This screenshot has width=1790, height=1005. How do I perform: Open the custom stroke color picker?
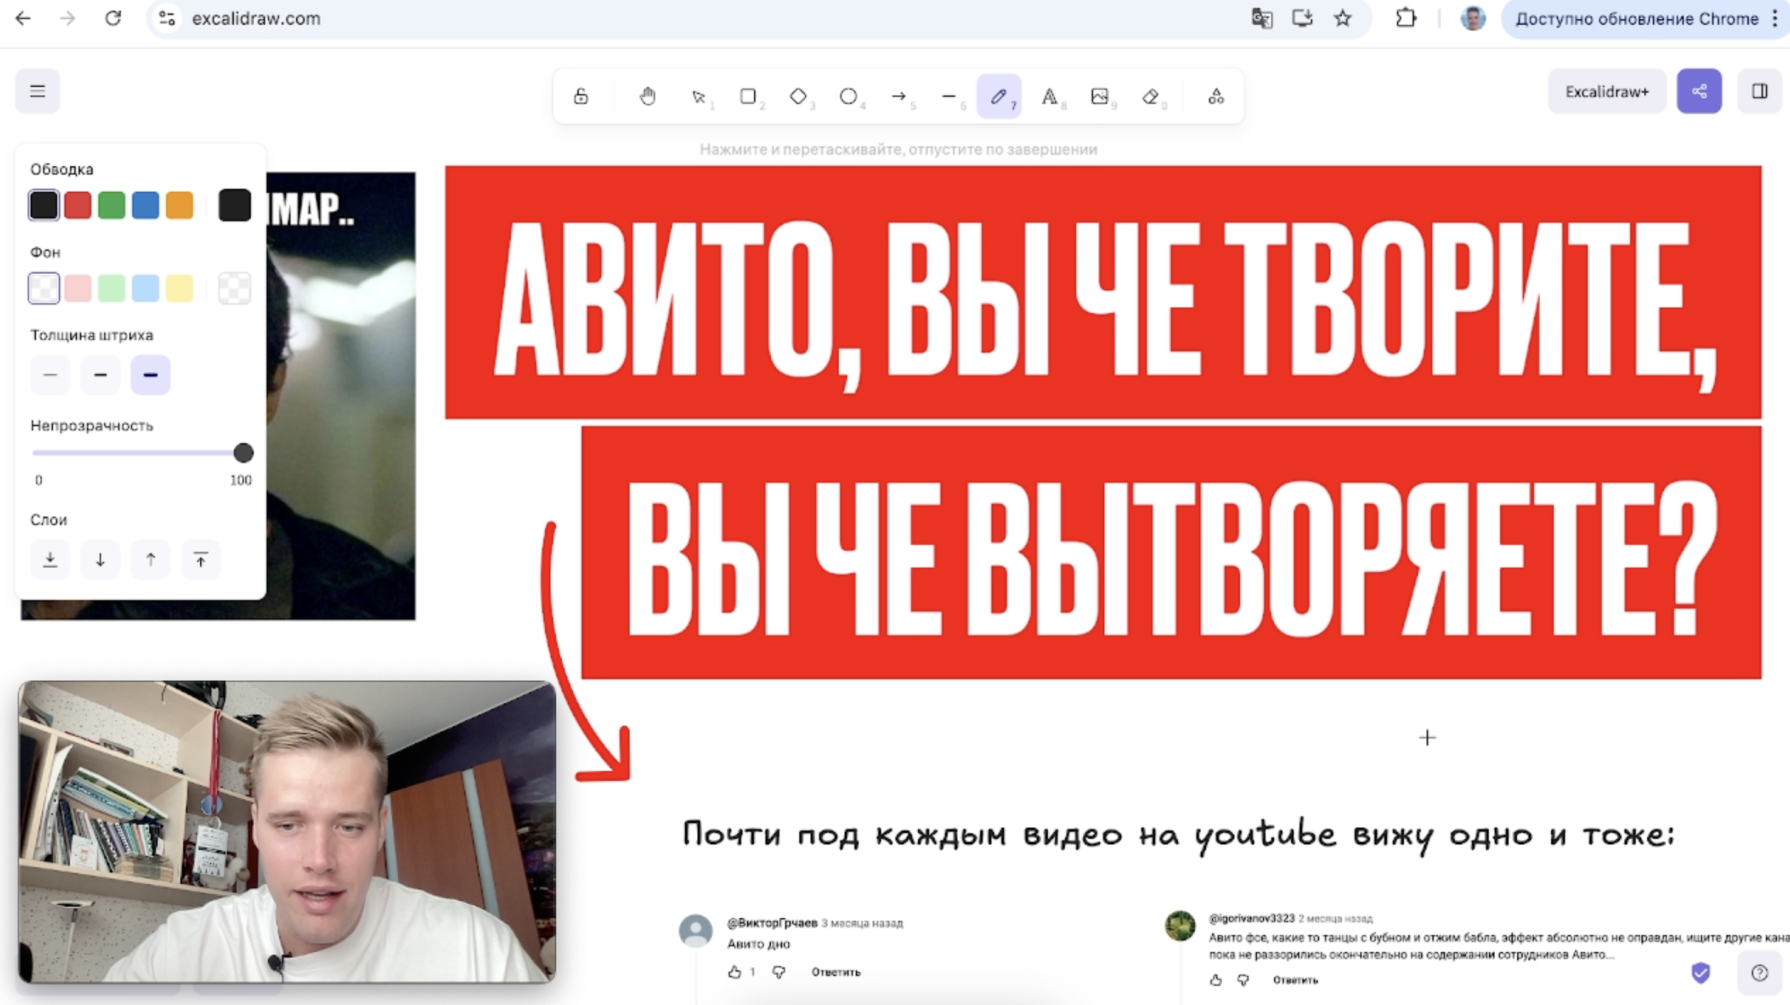tap(234, 205)
